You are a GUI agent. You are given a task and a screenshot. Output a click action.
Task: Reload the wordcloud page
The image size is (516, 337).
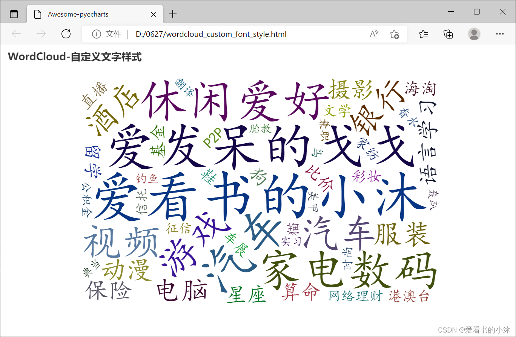66,34
